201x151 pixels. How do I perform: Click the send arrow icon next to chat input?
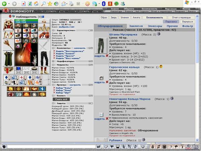point(98,147)
